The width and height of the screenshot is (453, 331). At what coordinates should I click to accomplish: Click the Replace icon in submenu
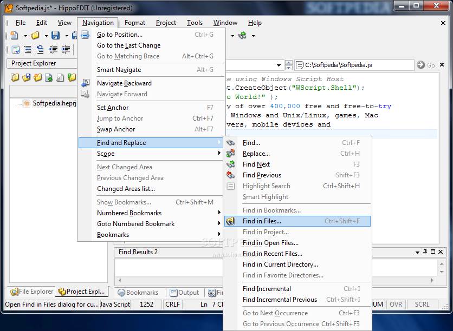(230, 154)
